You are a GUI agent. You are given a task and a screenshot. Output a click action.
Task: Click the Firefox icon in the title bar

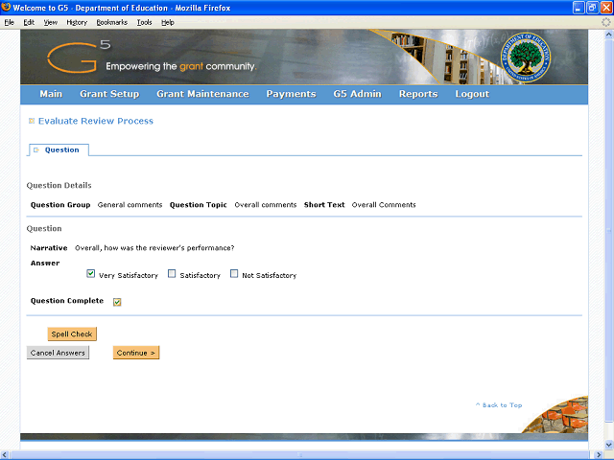pyautogui.click(x=6, y=8)
